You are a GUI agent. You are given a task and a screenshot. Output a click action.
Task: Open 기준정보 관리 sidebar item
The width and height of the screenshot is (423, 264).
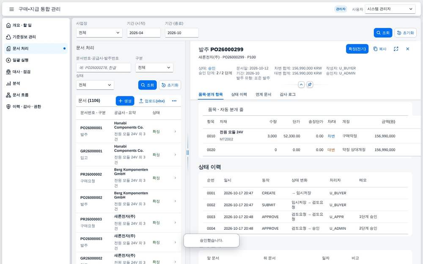coord(36,37)
